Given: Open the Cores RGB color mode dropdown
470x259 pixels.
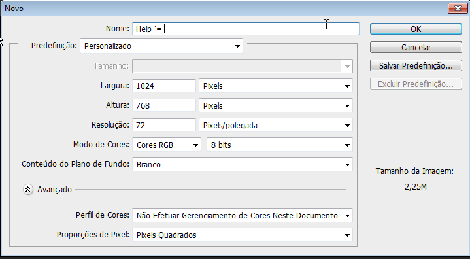Looking at the screenshot, I should coord(167,145).
